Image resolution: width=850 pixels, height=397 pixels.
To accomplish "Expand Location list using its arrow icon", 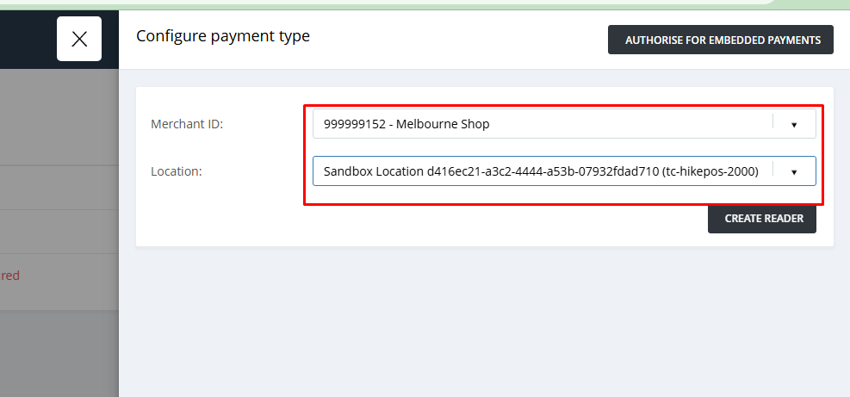I will [794, 171].
